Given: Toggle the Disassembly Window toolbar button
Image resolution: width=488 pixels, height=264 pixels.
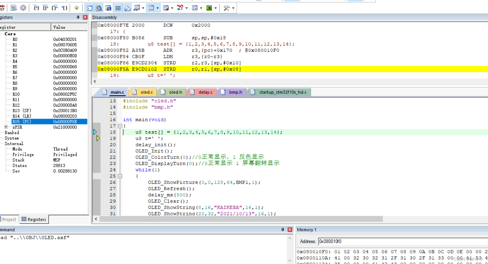Looking at the screenshot, I should coord(99,8).
